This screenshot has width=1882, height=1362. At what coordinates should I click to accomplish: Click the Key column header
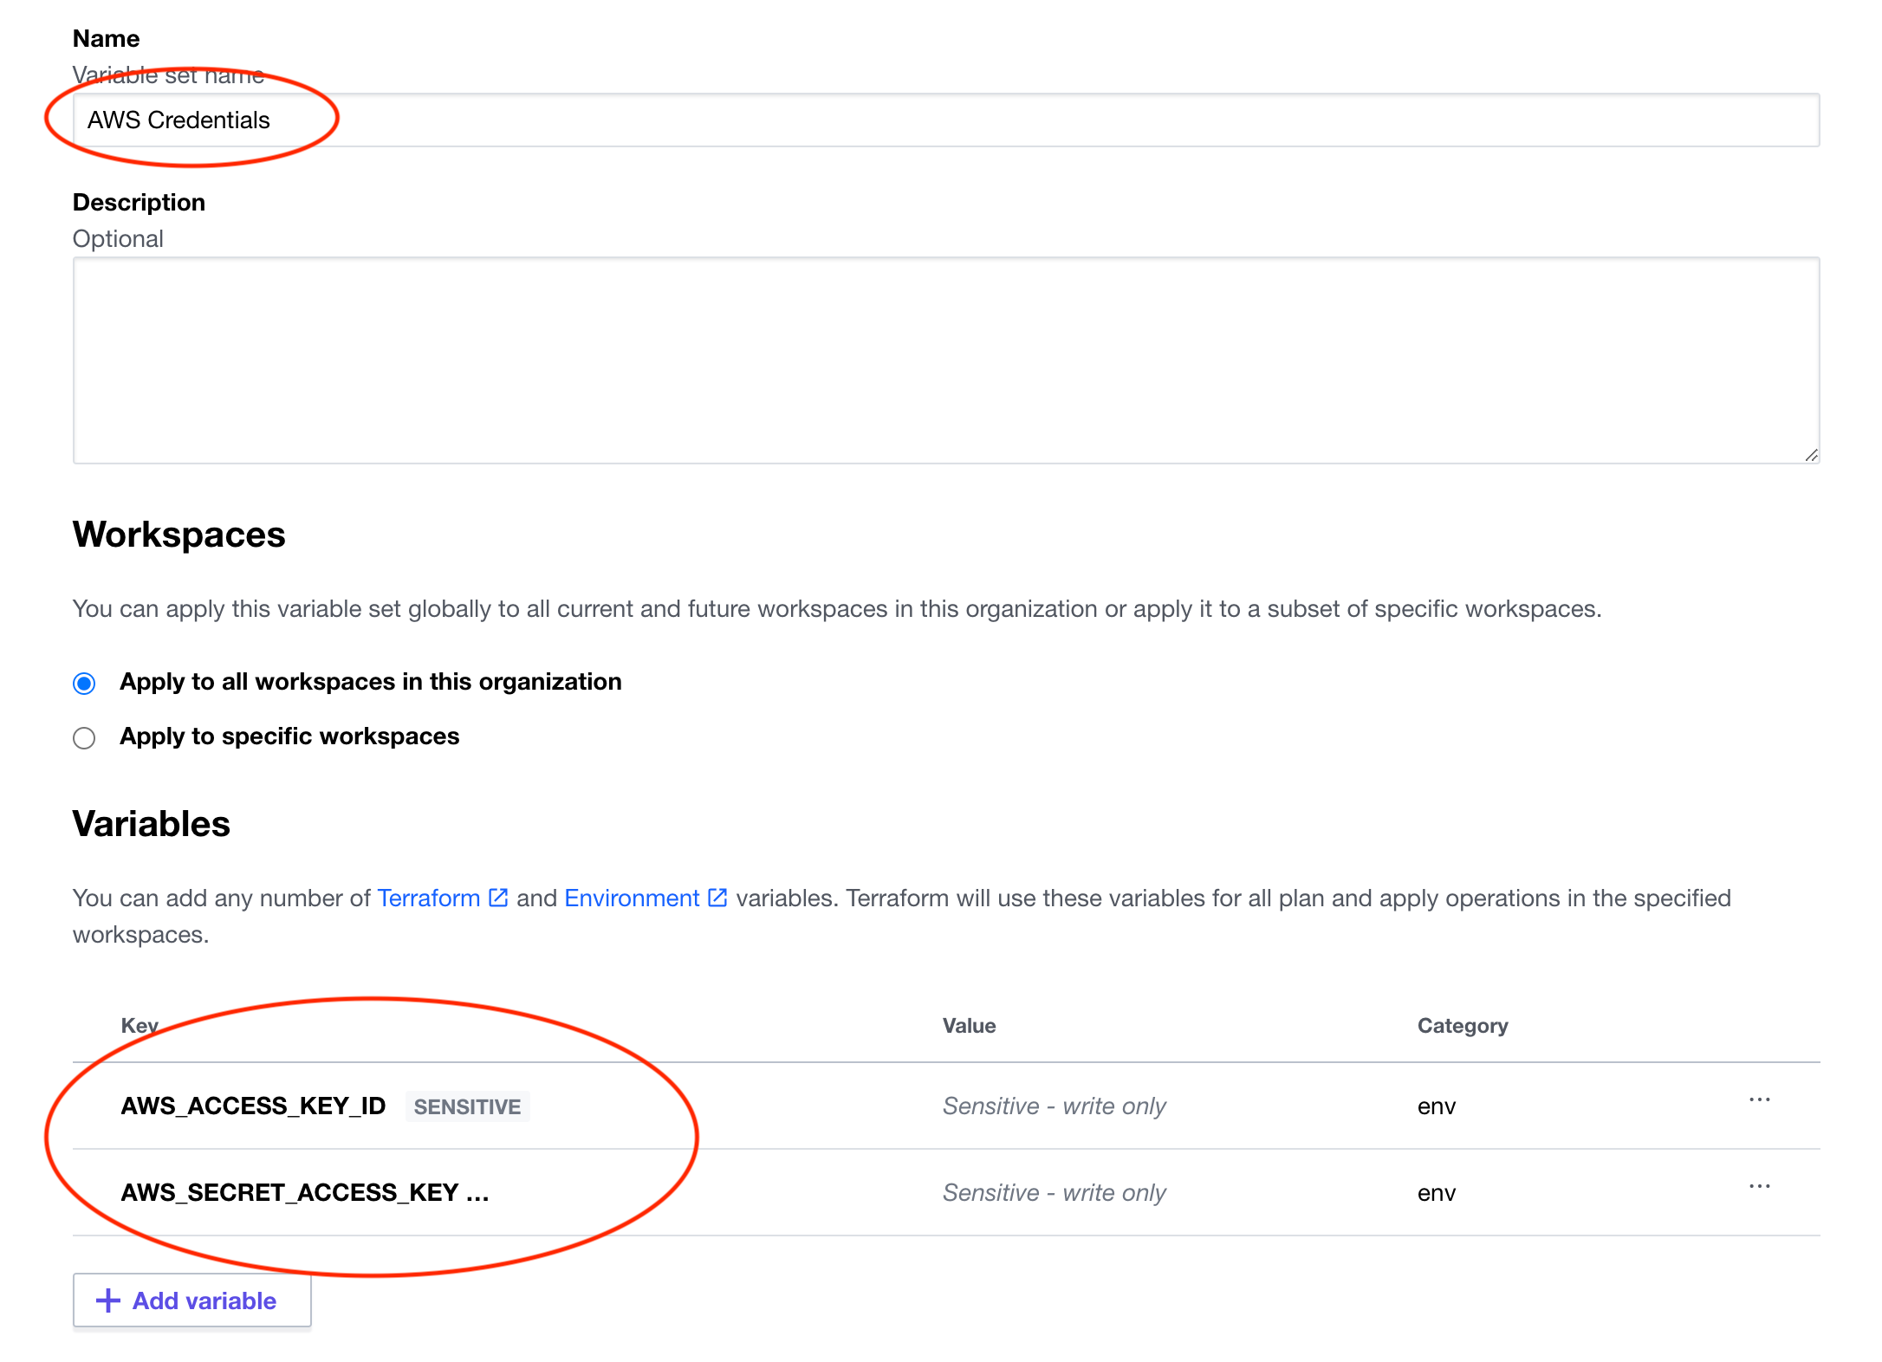pyautogui.click(x=140, y=1026)
